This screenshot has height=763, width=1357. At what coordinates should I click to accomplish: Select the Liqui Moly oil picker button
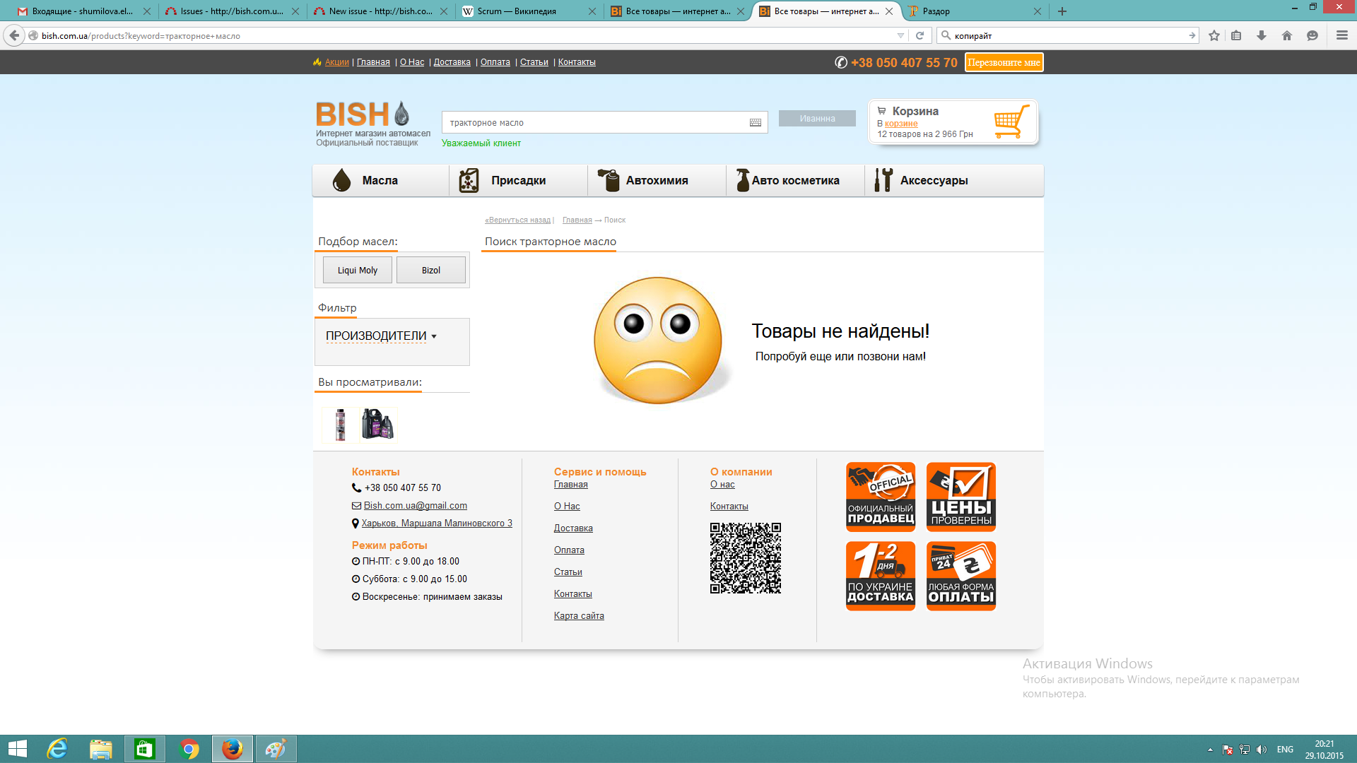coord(357,271)
